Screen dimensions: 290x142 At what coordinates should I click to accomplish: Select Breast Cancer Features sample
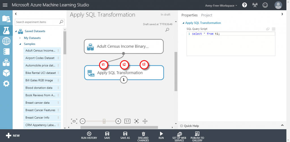click(42, 110)
